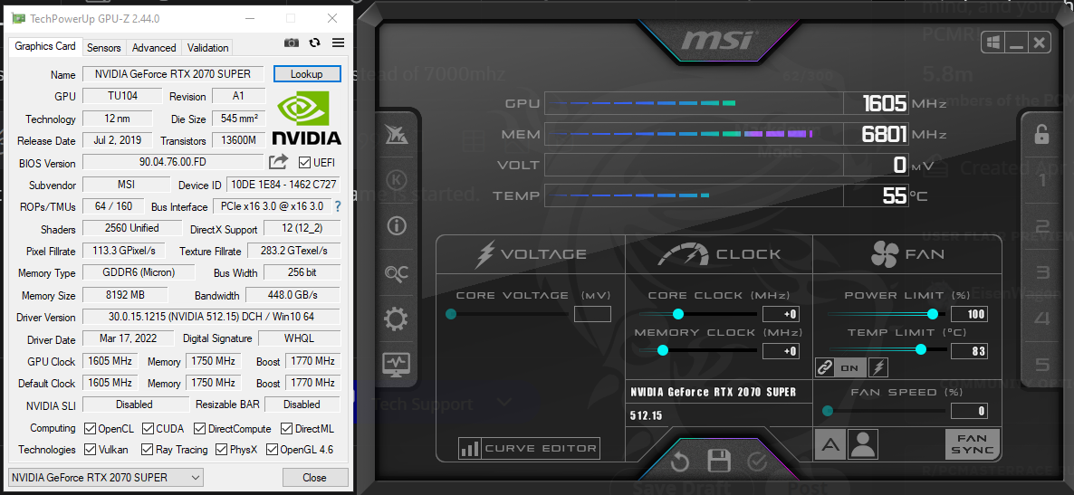Toggle the Vulkan checkbox
The width and height of the screenshot is (1074, 495).
90,450
